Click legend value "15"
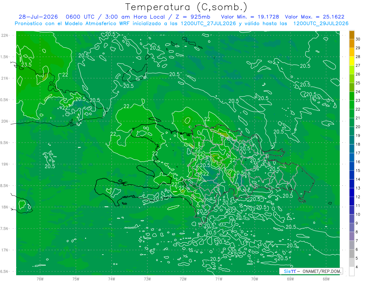 (358, 171)
